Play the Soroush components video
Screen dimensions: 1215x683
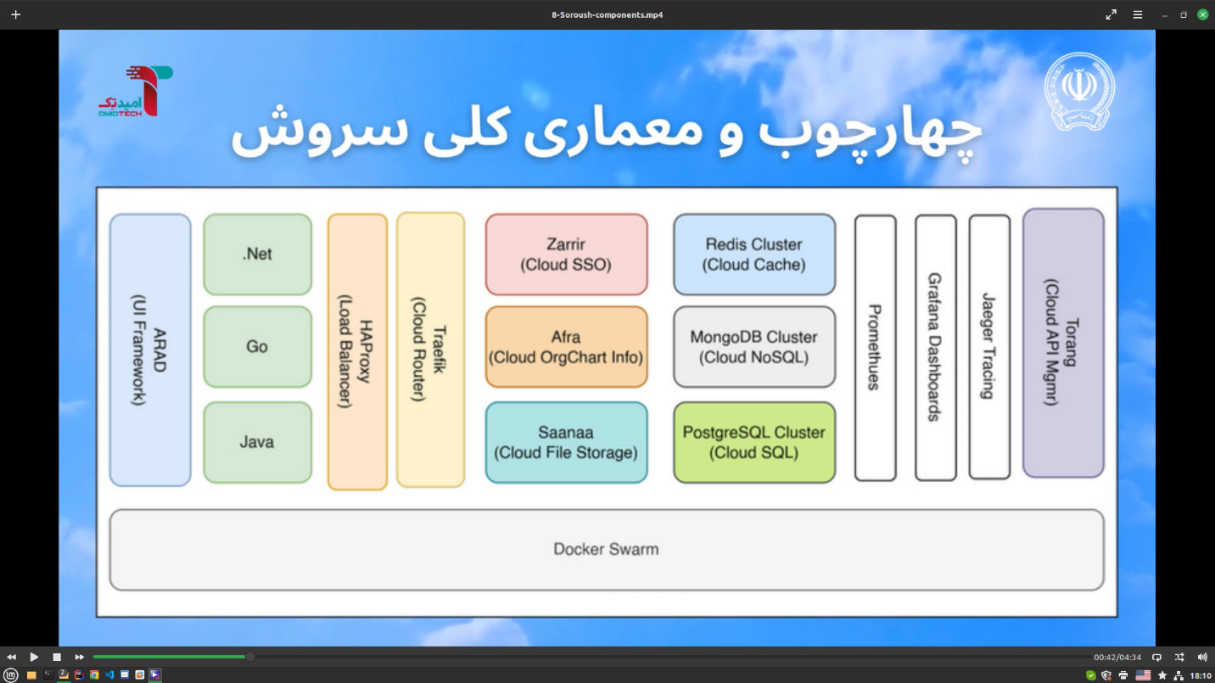[34, 656]
